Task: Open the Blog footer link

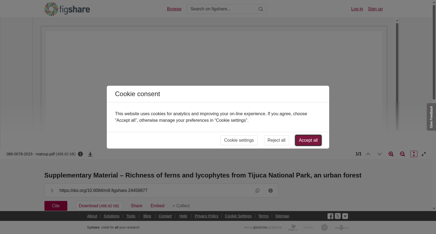Action: [x=147, y=216]
